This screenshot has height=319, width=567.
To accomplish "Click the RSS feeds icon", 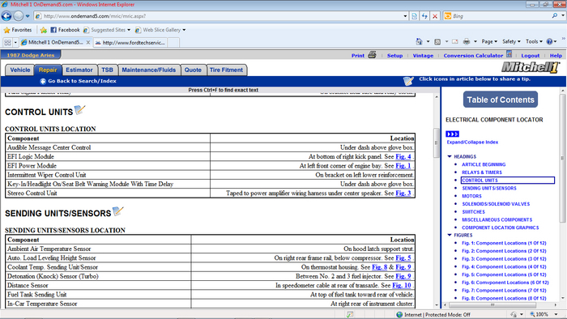I will 437,41.
